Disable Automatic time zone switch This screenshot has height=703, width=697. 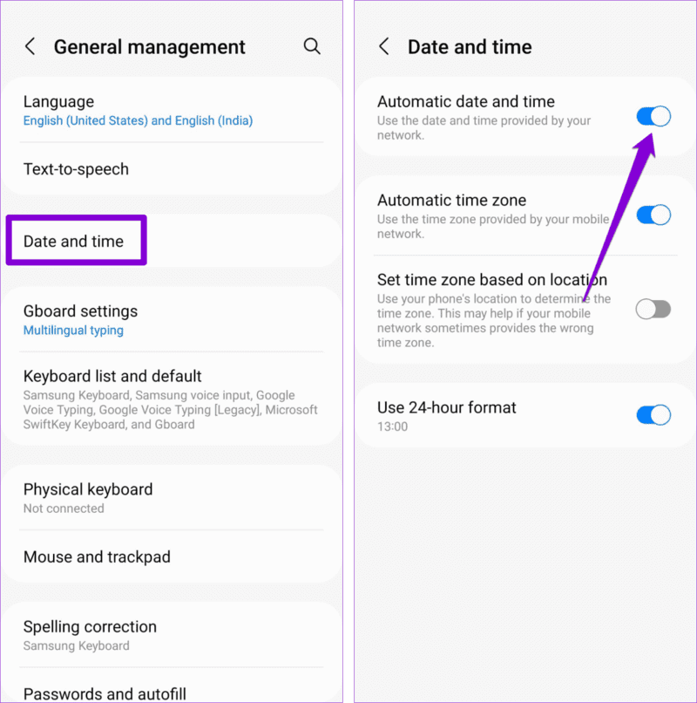[x=653, y=215]
